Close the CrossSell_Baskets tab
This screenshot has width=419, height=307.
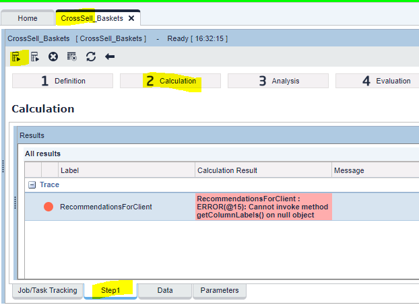tap(131, 18)
